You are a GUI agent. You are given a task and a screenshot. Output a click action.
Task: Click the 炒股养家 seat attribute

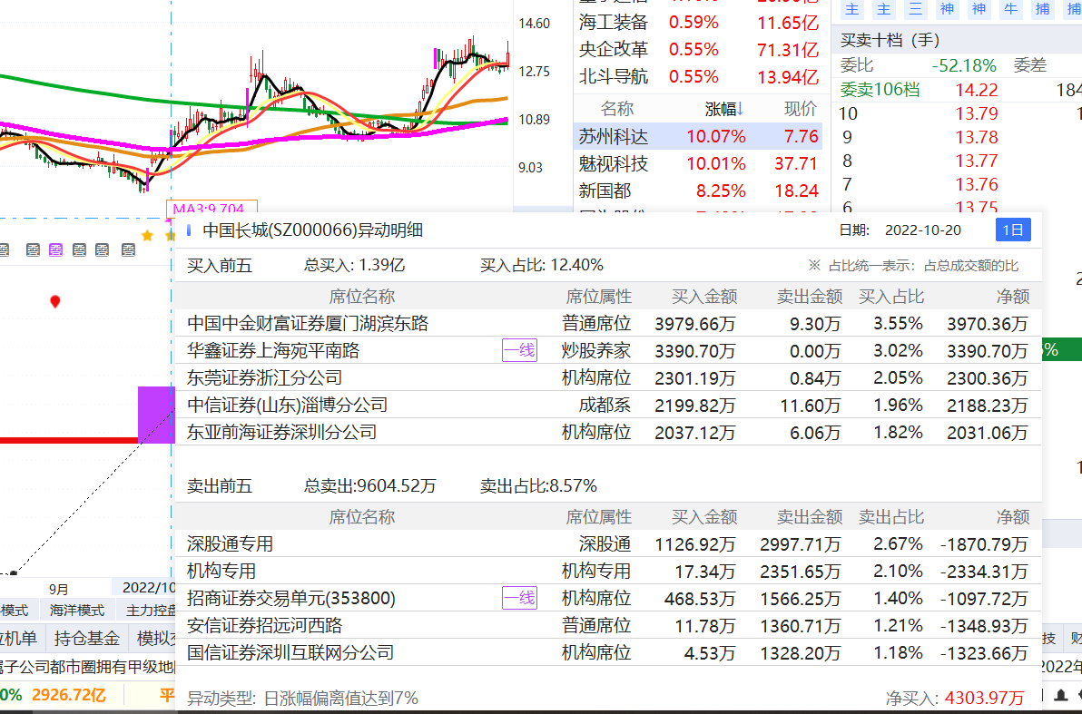coord(596,350)
